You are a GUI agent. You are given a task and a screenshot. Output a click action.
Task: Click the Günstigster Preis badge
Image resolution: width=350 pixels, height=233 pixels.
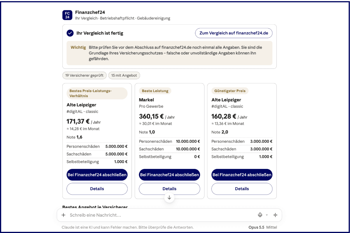[x=230, y=91]
